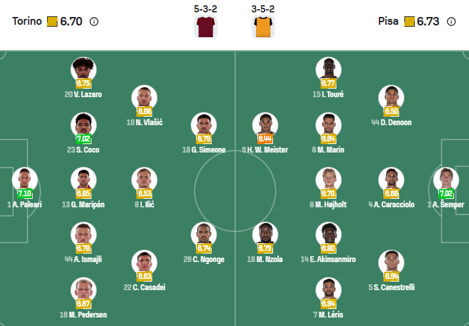Open Pisa's orange 3-5-2 kit icon

coord(263,27)
